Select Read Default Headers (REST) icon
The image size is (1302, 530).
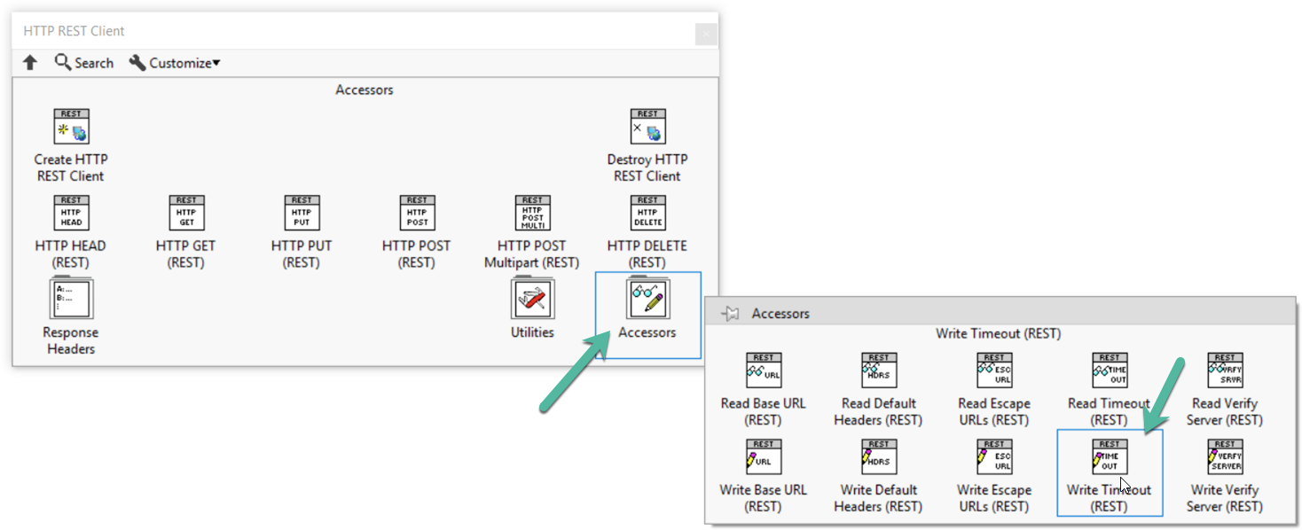(x=879, y=370)
